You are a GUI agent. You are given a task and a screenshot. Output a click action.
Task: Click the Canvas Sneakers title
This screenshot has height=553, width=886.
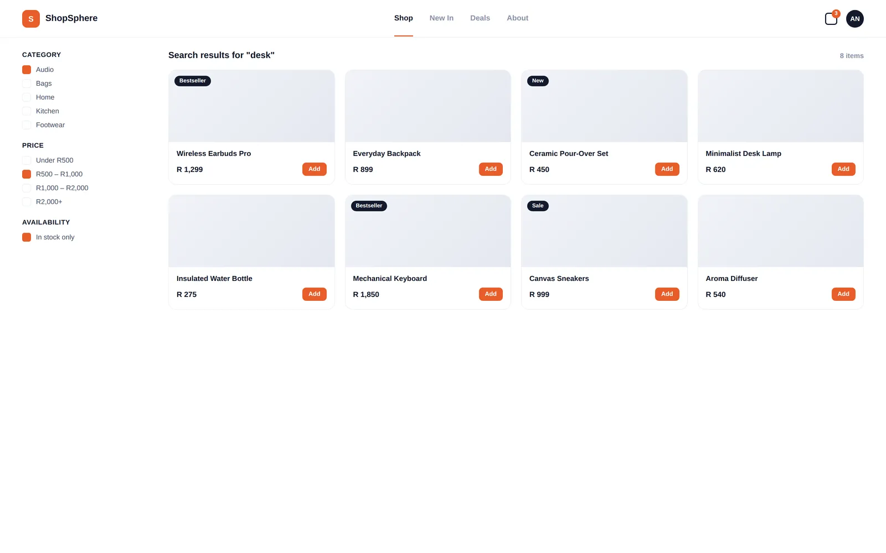(559, 279)
